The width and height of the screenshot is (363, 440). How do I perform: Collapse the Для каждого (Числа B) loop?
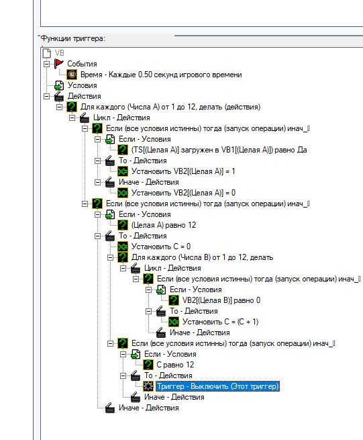[x=110, y=257]
